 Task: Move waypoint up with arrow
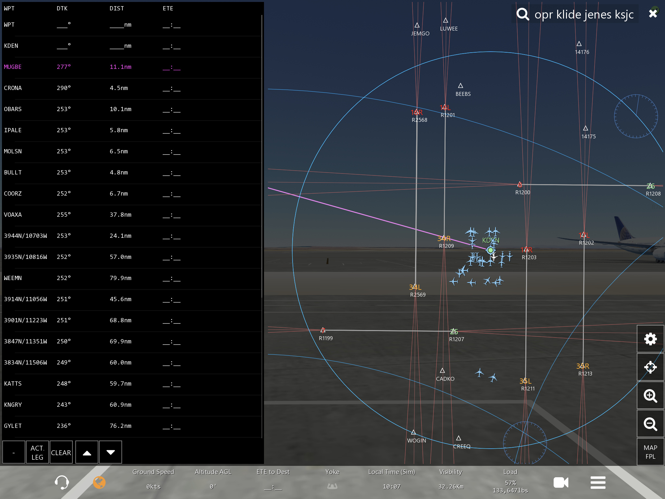tap(87, 452)
